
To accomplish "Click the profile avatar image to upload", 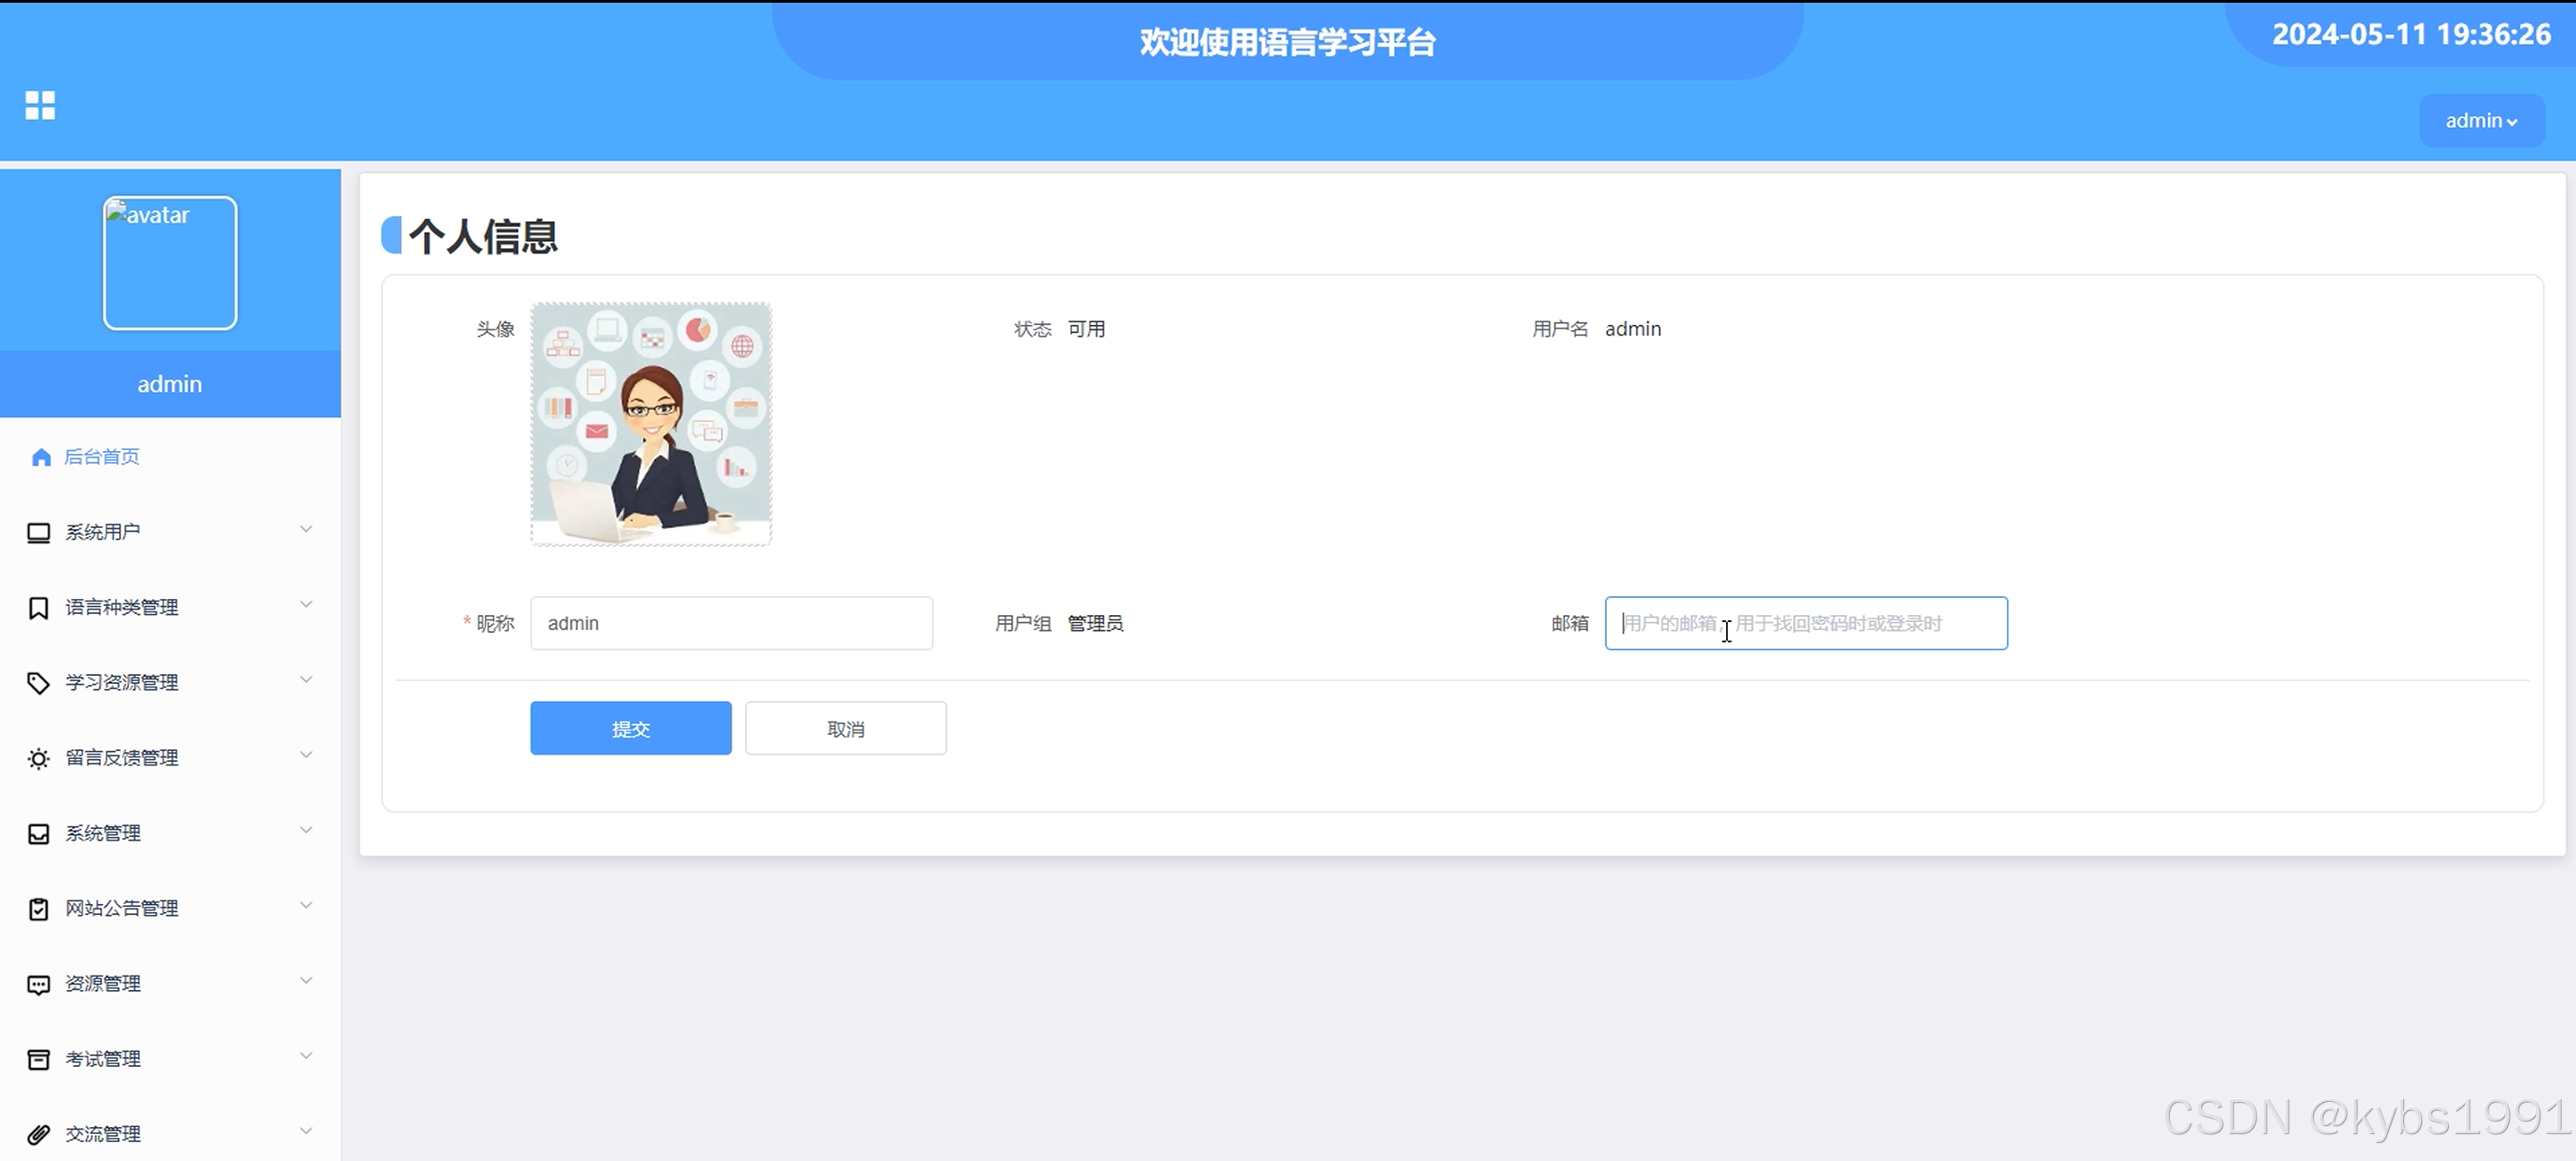I will click(651, 424).
